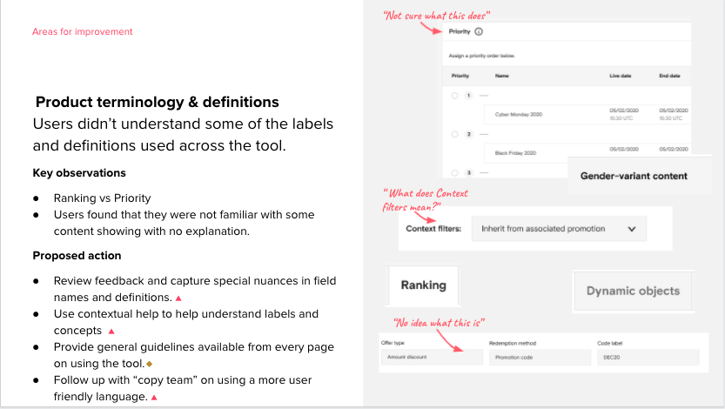Click the chevron on 'Inherit from associated promotion'

[x=631, y=230]
